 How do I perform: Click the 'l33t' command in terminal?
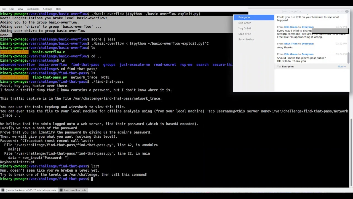click(95, 166)
